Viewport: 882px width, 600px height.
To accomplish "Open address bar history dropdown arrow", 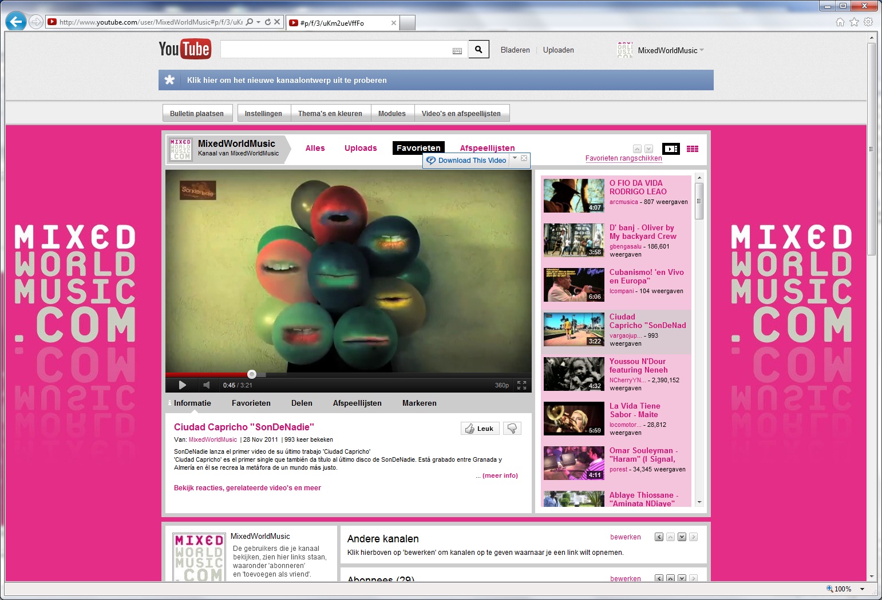I will [259, 22].
